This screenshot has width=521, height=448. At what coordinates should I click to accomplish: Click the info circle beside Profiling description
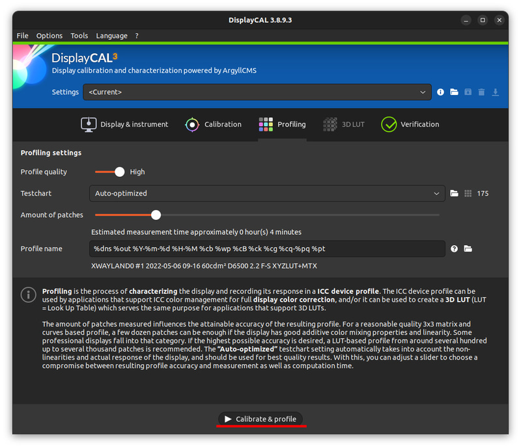28,295
